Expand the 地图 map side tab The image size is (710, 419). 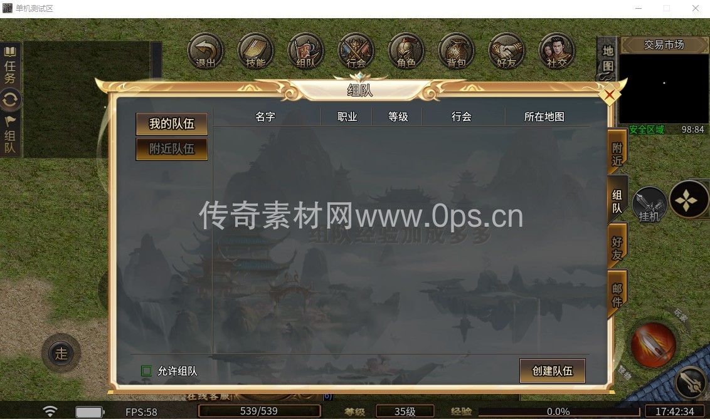tap(608, 59)
